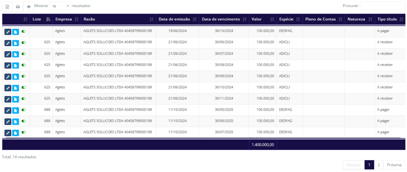Toggle switch on row due 30/05/2025
The height and width of the screenshot is (172, 407).
coord(23,110)
